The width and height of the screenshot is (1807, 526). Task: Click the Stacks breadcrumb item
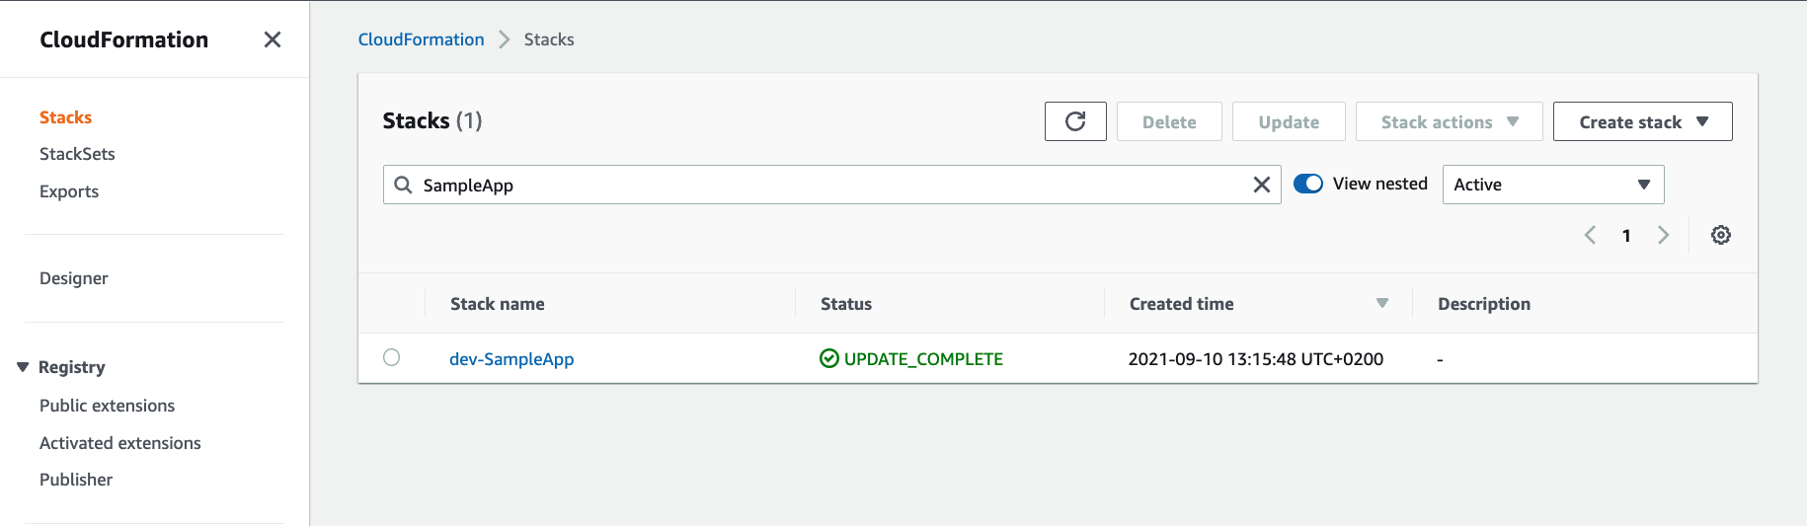[x=549, y=39]
